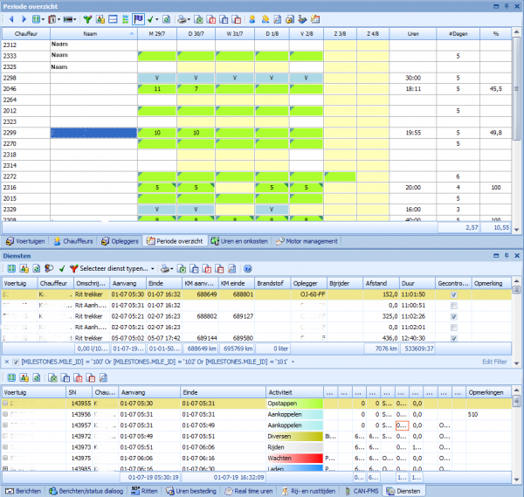Expand the activity row with SN 143955

5,404
